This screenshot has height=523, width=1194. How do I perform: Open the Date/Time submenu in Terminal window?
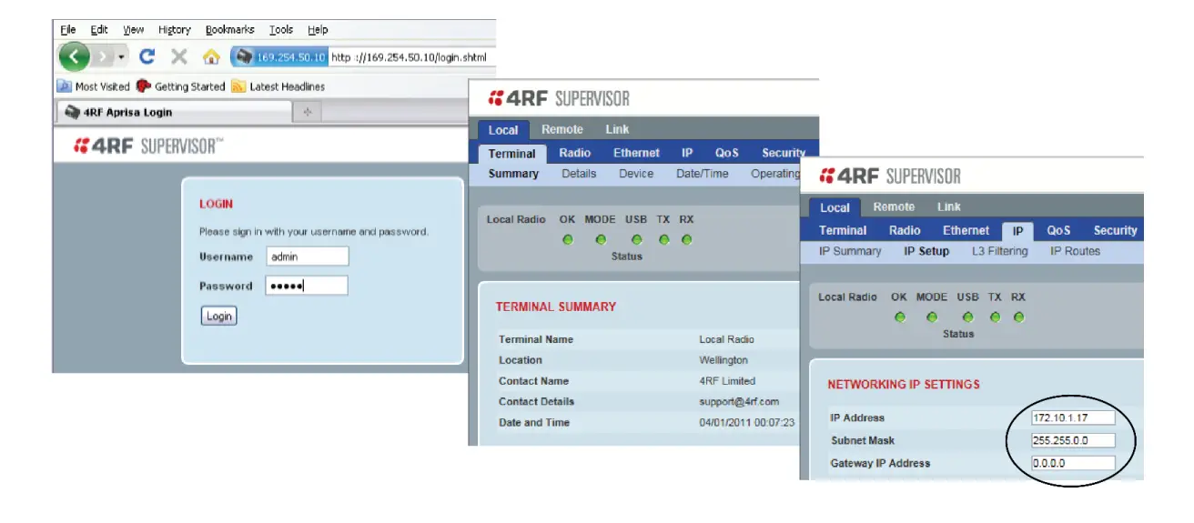tap(703, 174)
